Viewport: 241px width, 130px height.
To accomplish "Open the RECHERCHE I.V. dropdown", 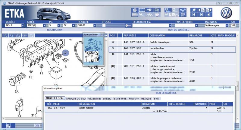I will tap(170, 25).
